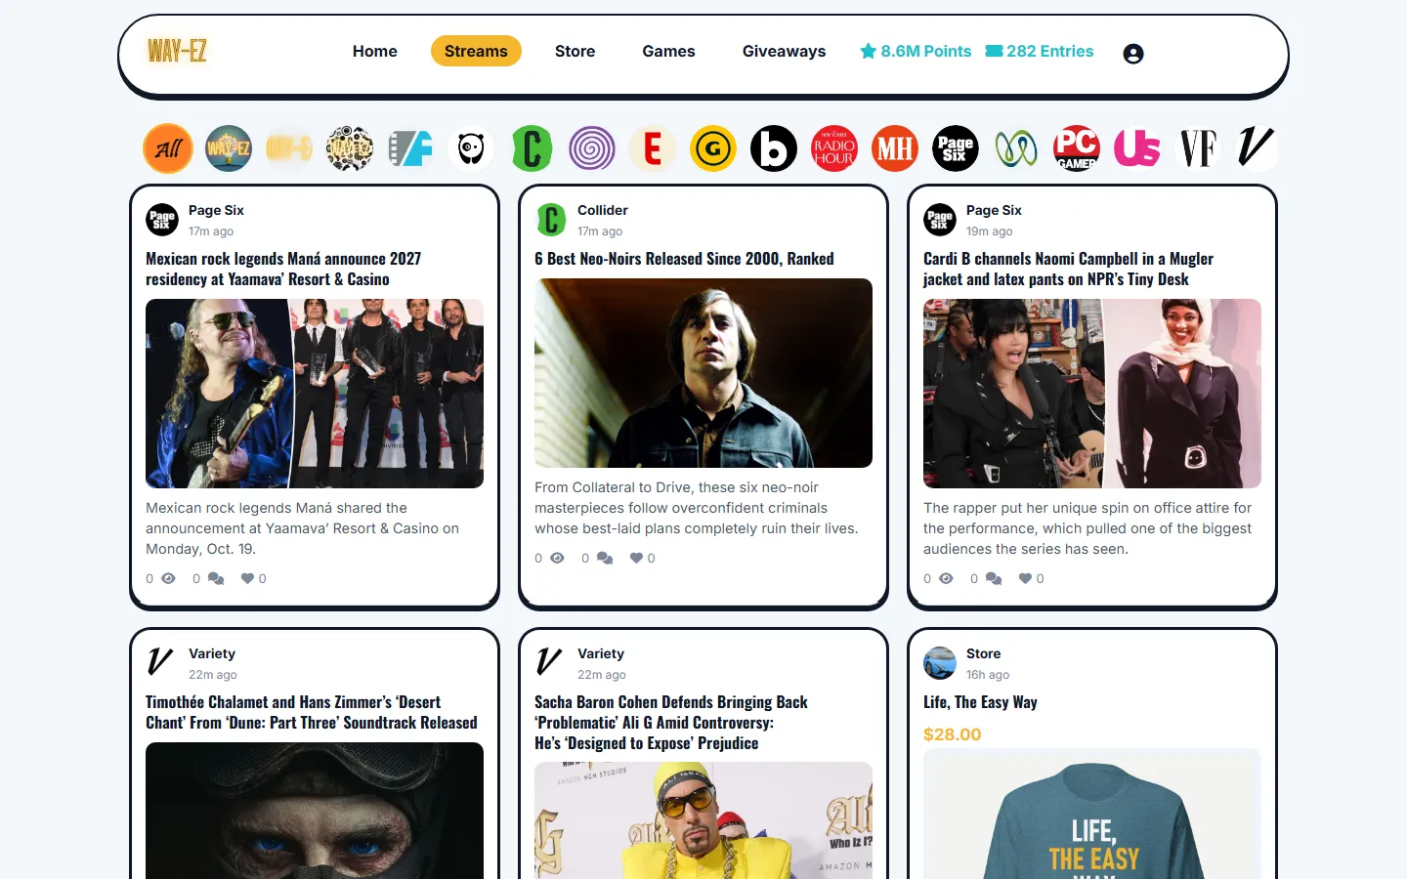
Task: Pick the film-strip F source icon
Action: coord(410,148)
